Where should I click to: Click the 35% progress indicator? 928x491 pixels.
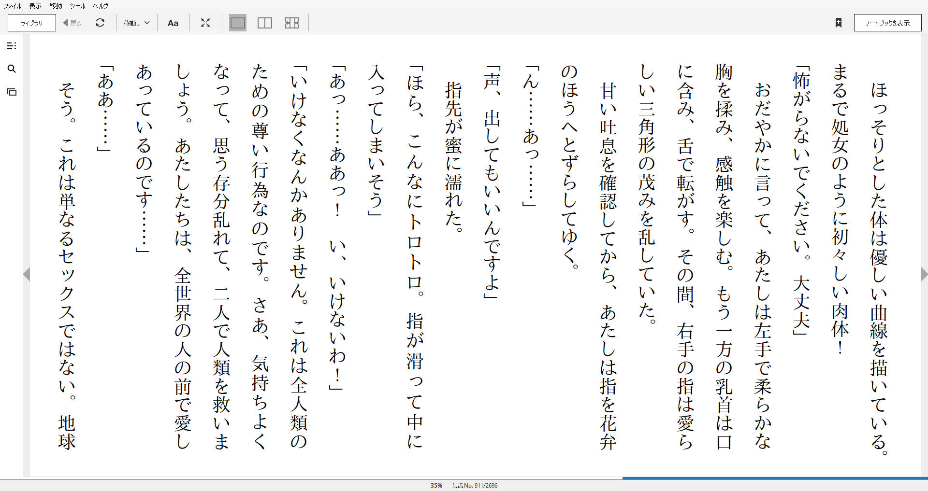[x=436, y=486]
